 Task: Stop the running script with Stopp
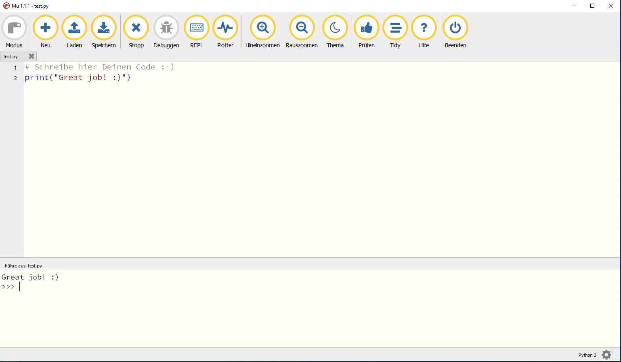(x=136, y=27)
